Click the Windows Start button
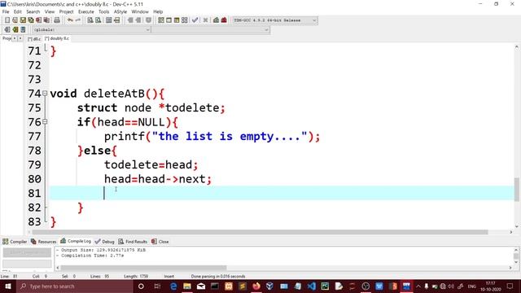 (7, 286)
